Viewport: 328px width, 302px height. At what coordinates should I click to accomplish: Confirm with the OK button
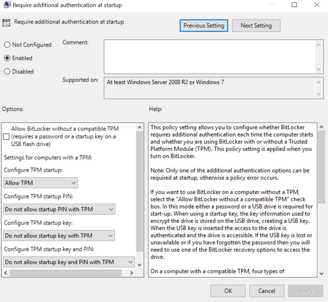point(228,291)
